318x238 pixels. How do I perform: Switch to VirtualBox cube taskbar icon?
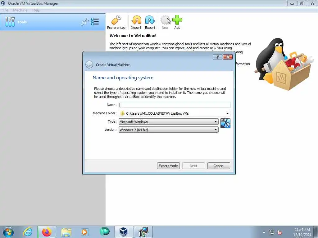tap(124, 232)
